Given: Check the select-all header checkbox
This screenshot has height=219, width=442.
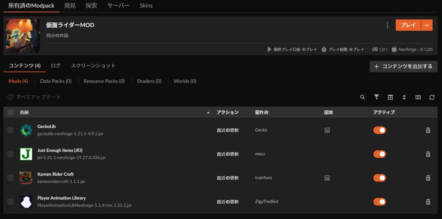Looking at the screenshot, I should coord(10,112).
